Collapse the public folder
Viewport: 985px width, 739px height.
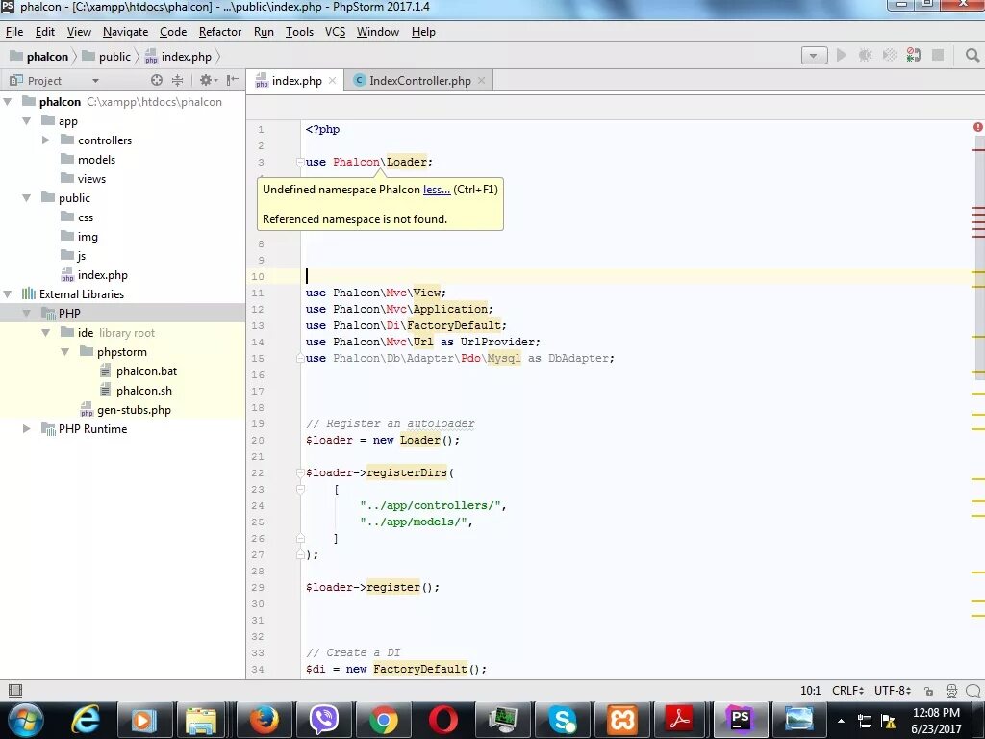[27, 198]
